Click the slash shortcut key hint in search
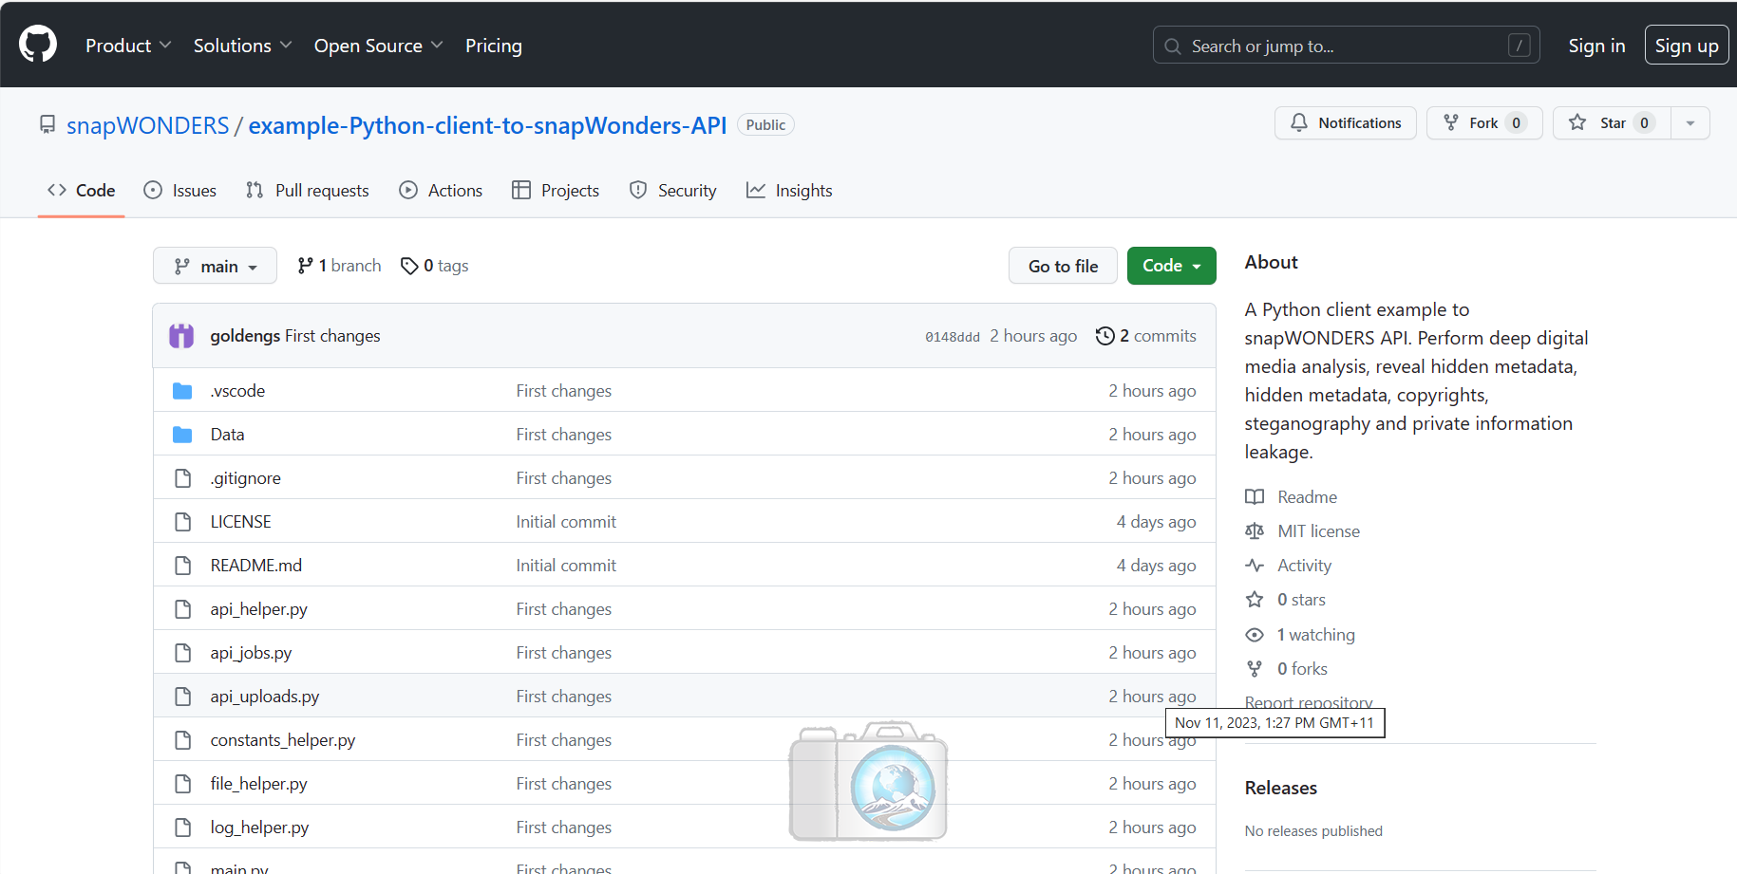Screen dimensions: 1737x874 (1519, 46)
